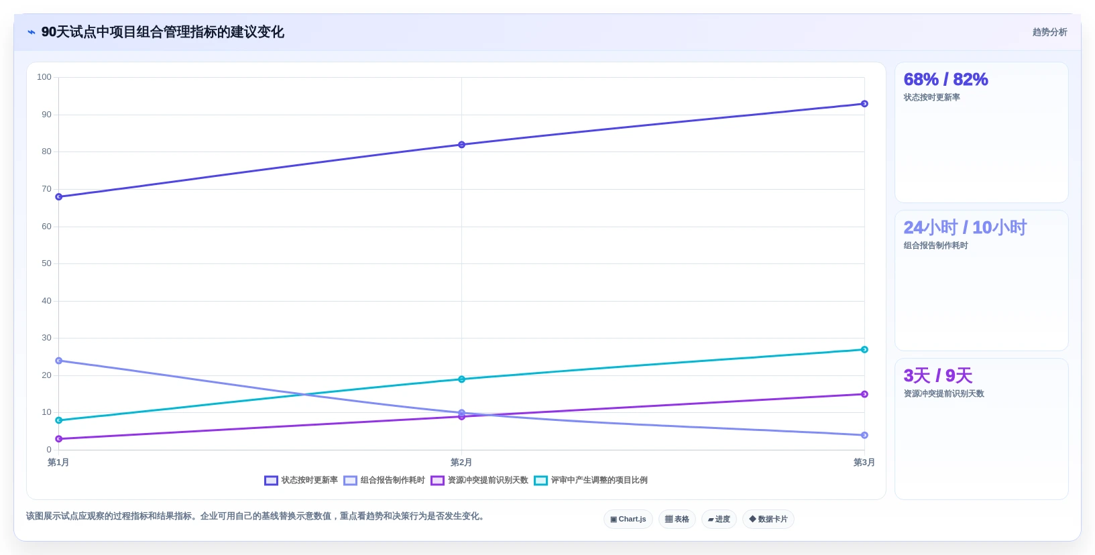Click the 组合报告制作耗时 point at 第3月
Viewport: 1095px width, 555px height.
pos(864,435)
